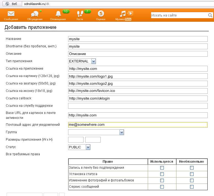214x196 pixels.
Task: Open the Обсуждения chat bubbles icon
Action: 35,14
